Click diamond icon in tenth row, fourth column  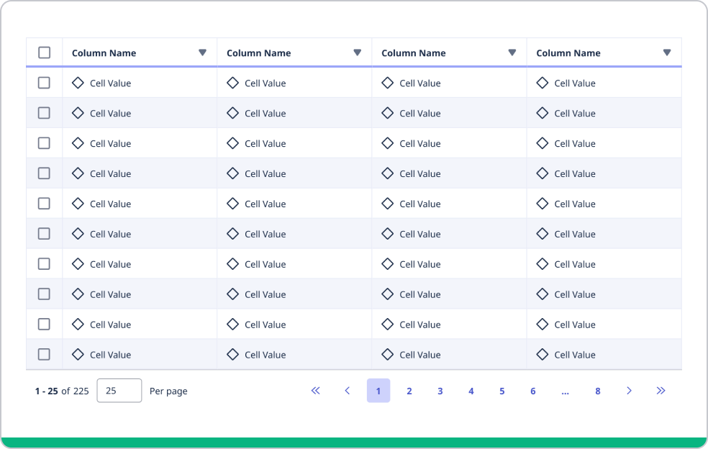tap(543, 355)
